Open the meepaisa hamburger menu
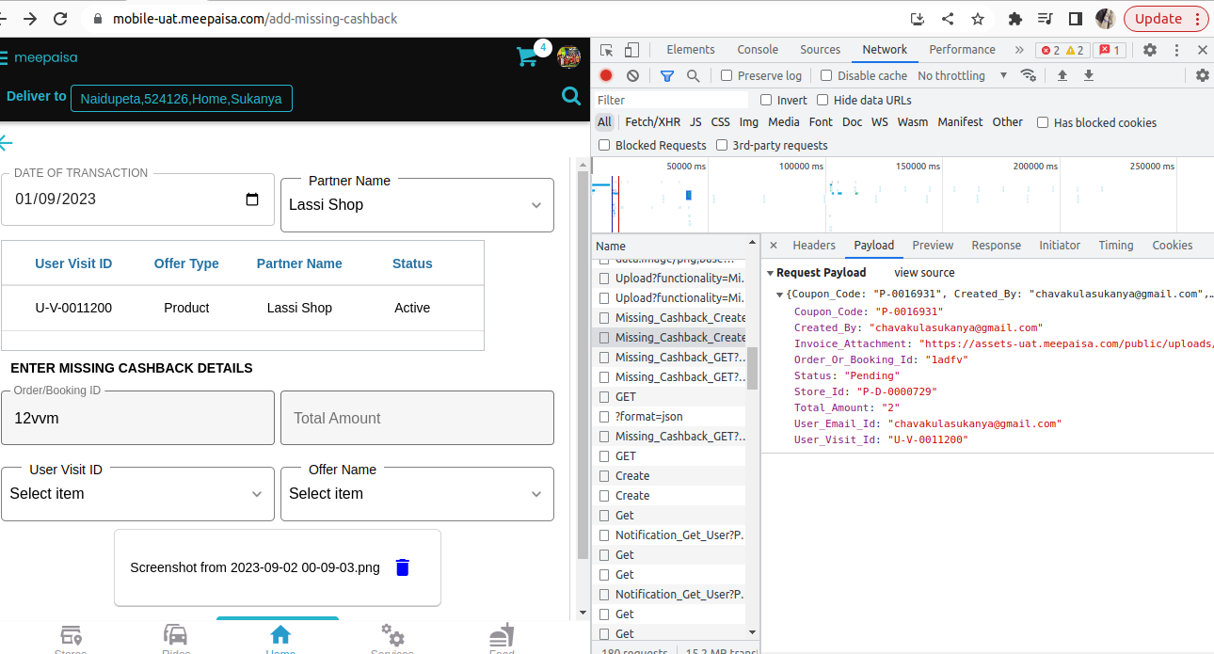The height and width of the screenshot is (654, 1214). click(x=4, y=57)
